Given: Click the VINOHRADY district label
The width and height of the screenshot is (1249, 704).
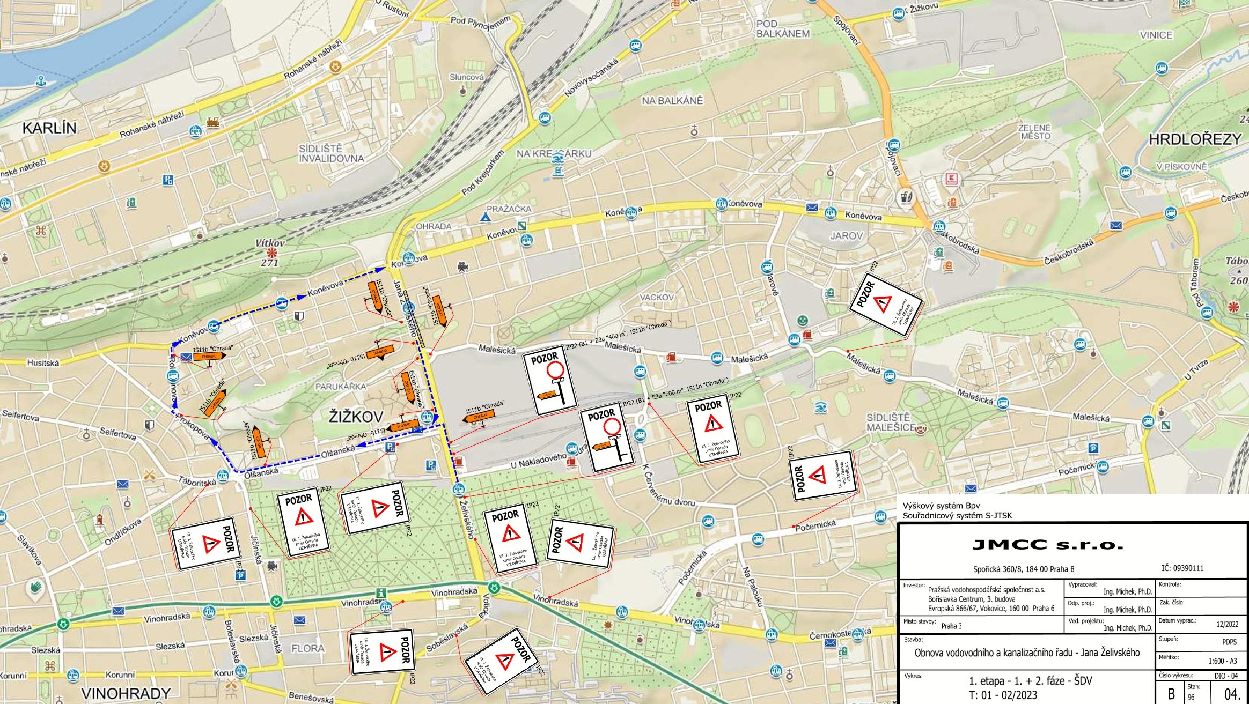Looking at the screenshot, I should click(x=126, y=693).
